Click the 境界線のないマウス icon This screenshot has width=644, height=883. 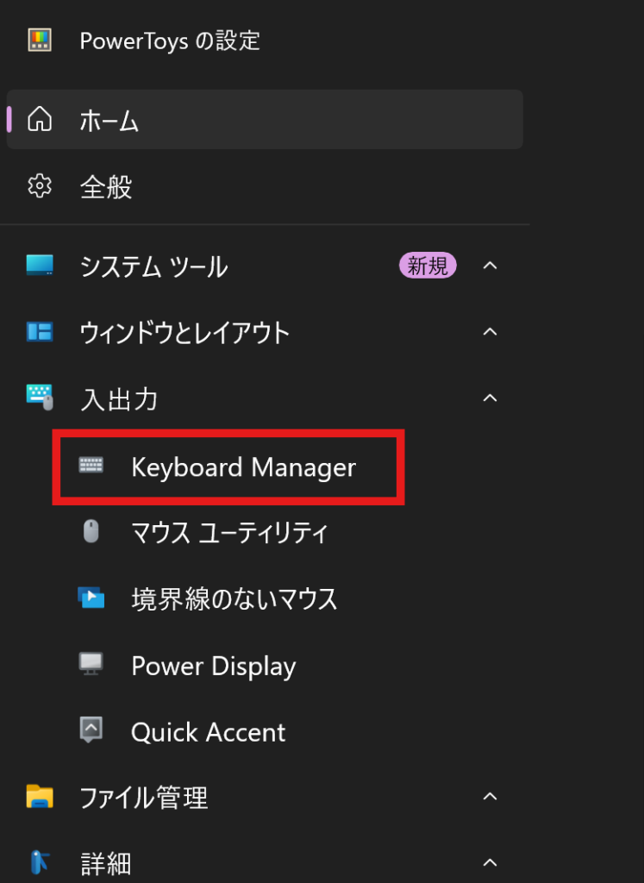tap(91, 598)
